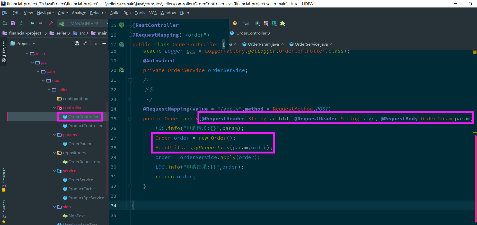The width and height of the screenshot is (477, 225).
Task: Locate current file with target icon
Action: click(77, 43)
